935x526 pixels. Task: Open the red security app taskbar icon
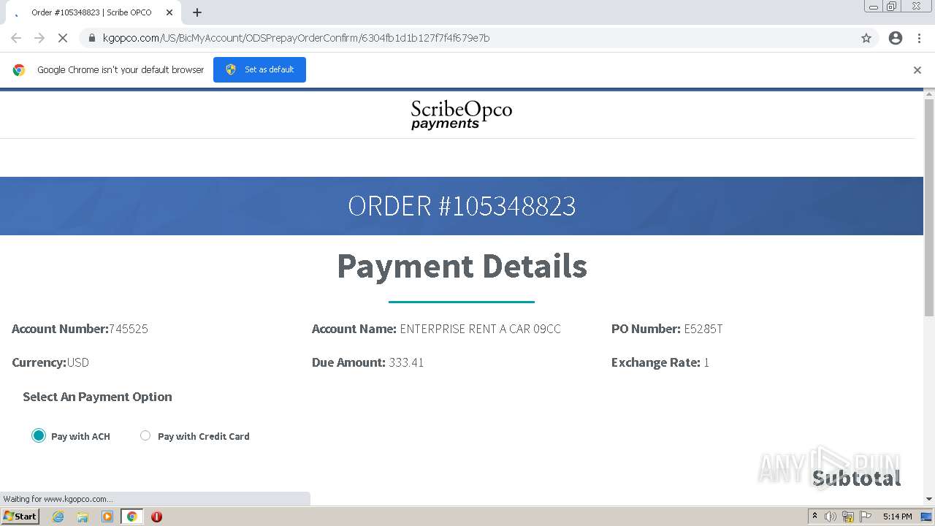click(156, 517)
